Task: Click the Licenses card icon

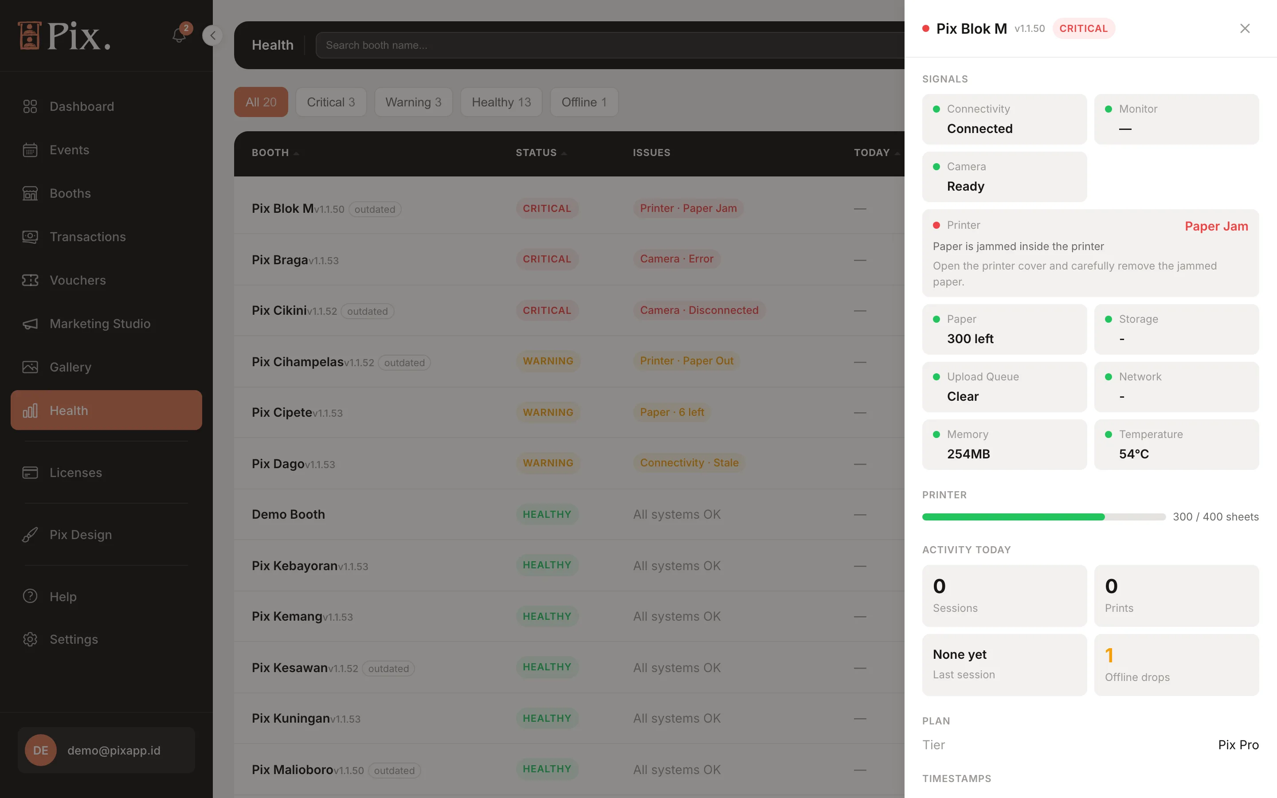Action: click(30, 472)
